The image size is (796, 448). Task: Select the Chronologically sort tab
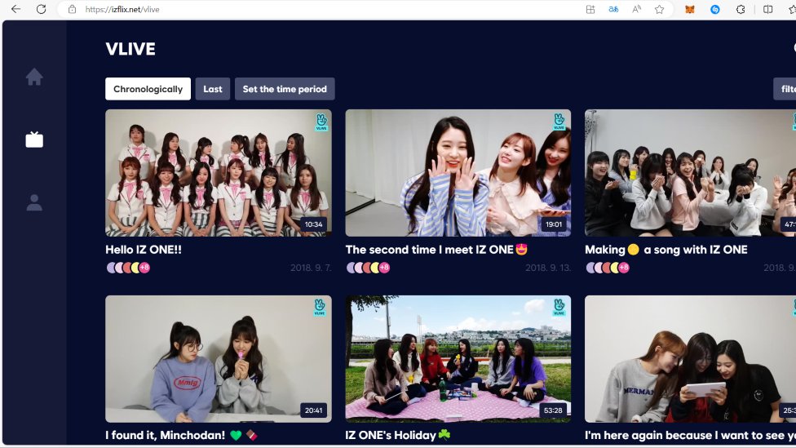click(x=148, y=89)
